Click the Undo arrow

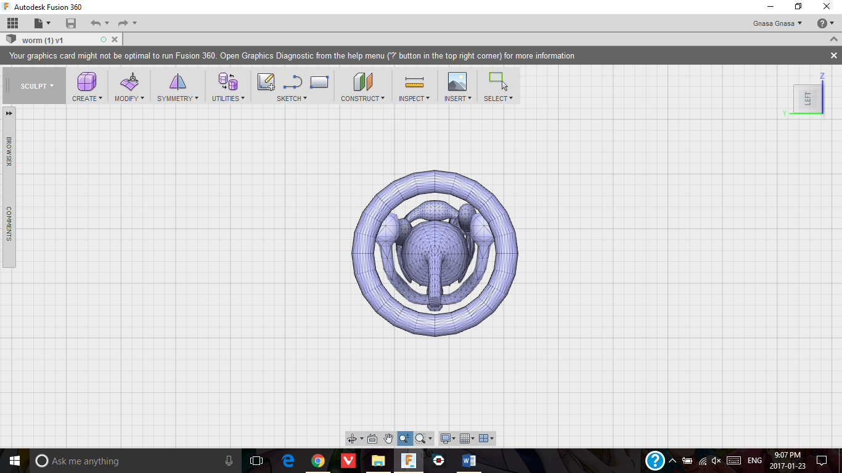point(96,23)
